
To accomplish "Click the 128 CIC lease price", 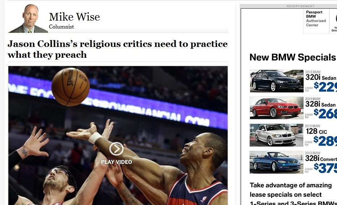I will coord(325,141).
